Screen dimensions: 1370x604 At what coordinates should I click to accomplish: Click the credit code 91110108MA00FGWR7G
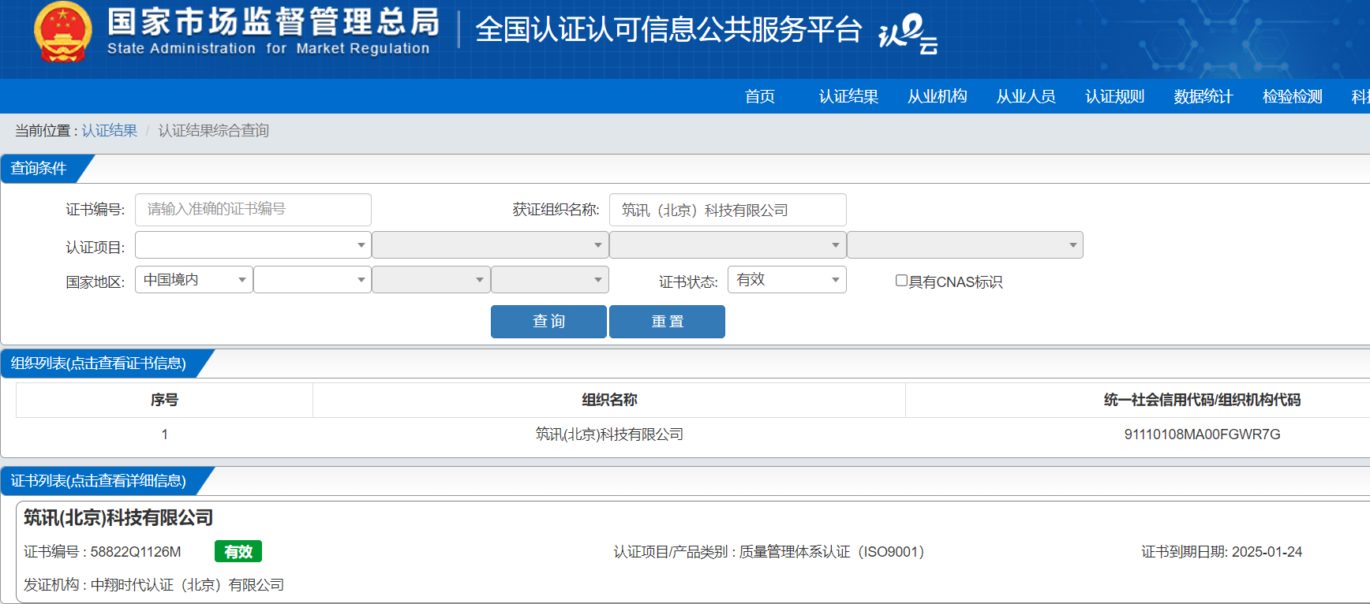pos(1202,434)
